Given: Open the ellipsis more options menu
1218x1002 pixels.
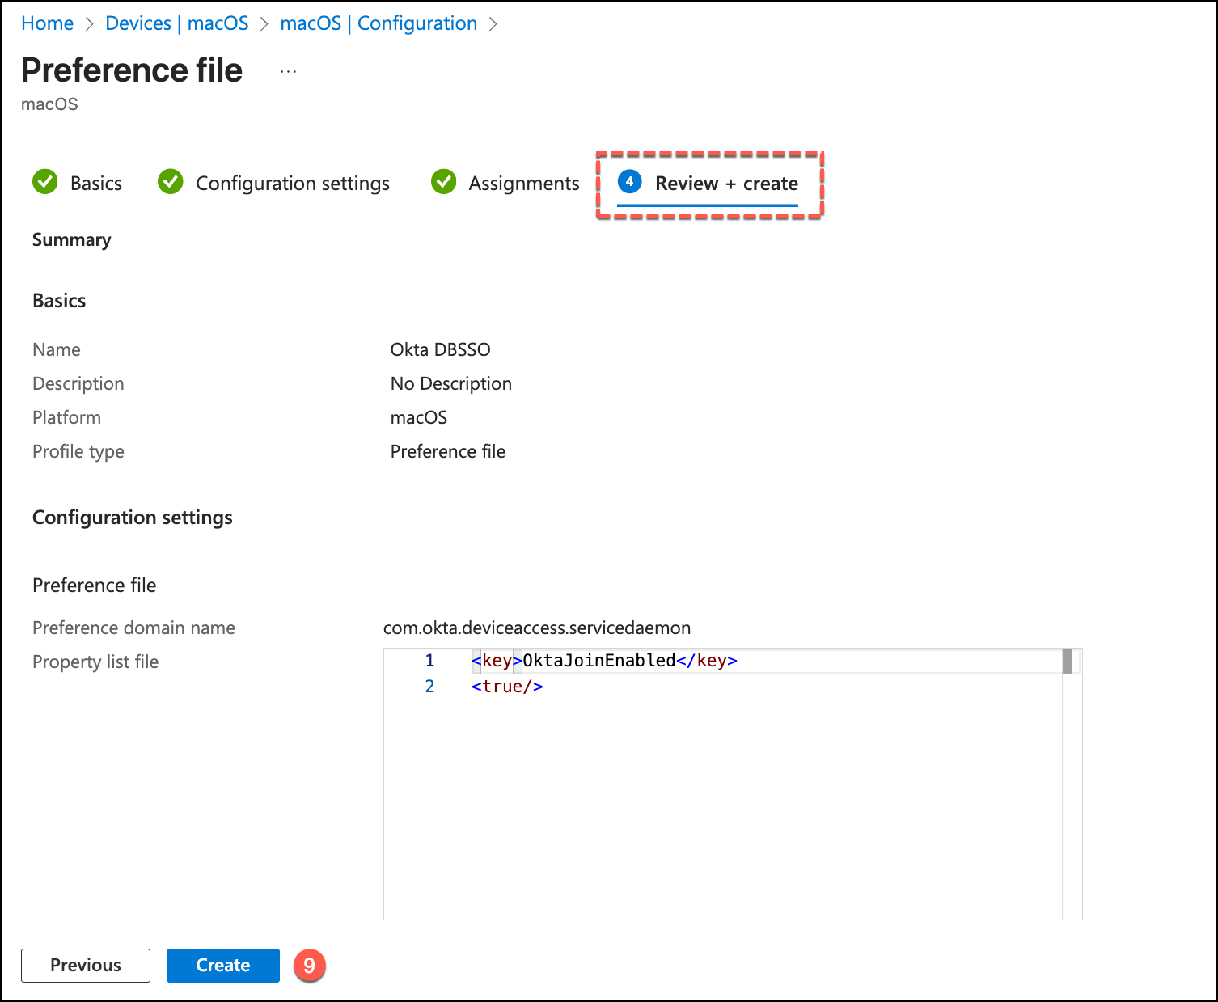Looking at the screenshot, I should point(288,71).
